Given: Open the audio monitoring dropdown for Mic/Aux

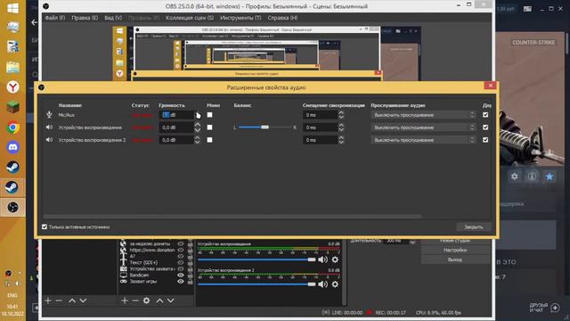Looking at the screenshot, I should pyautogui.click(x=424, y=115).
